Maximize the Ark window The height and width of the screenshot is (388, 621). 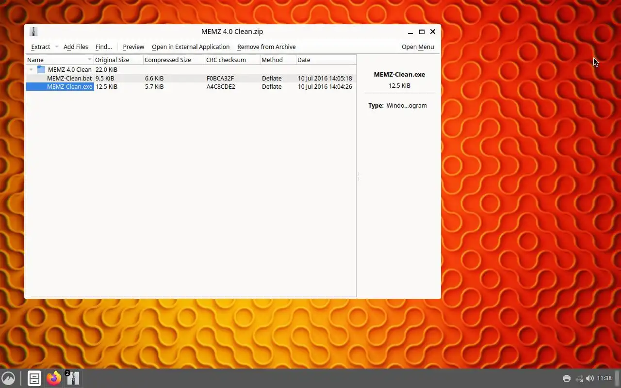[x=422, y=32]
